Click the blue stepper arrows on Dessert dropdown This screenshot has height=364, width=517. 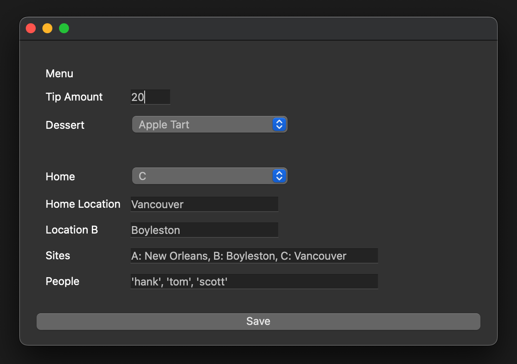(x=279, y=125)
